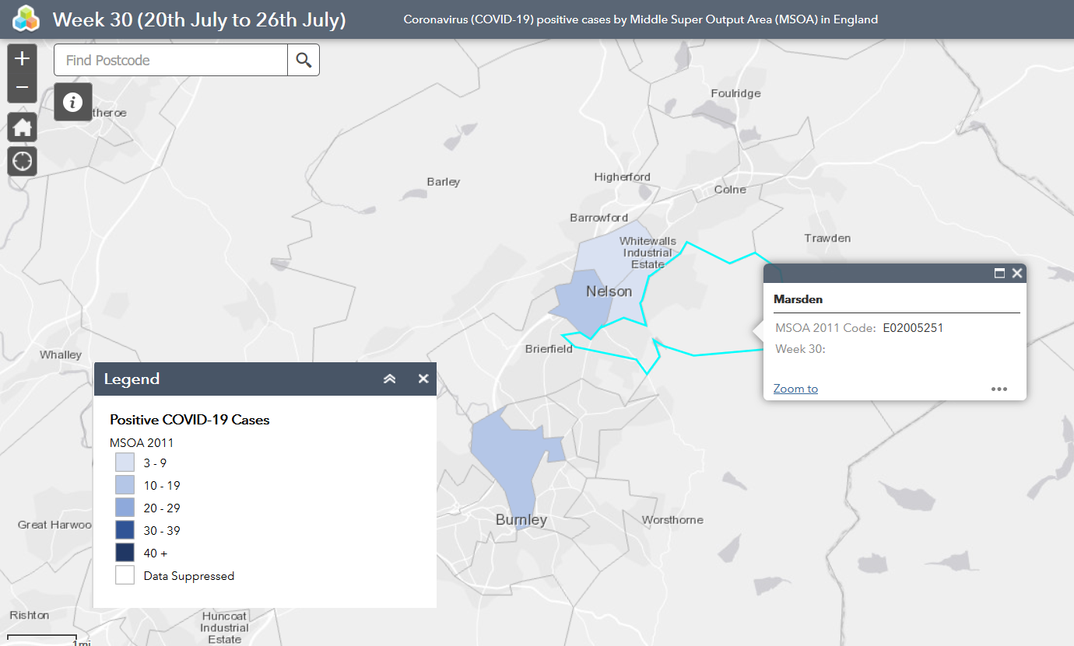Click the postcode search magnifier button
Image resolution: width=1074 pixels, height=646 pixels.
[x=304, y=60]
